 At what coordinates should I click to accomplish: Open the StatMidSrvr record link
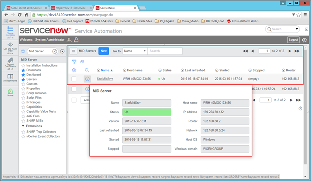click(x=105, y=79)
